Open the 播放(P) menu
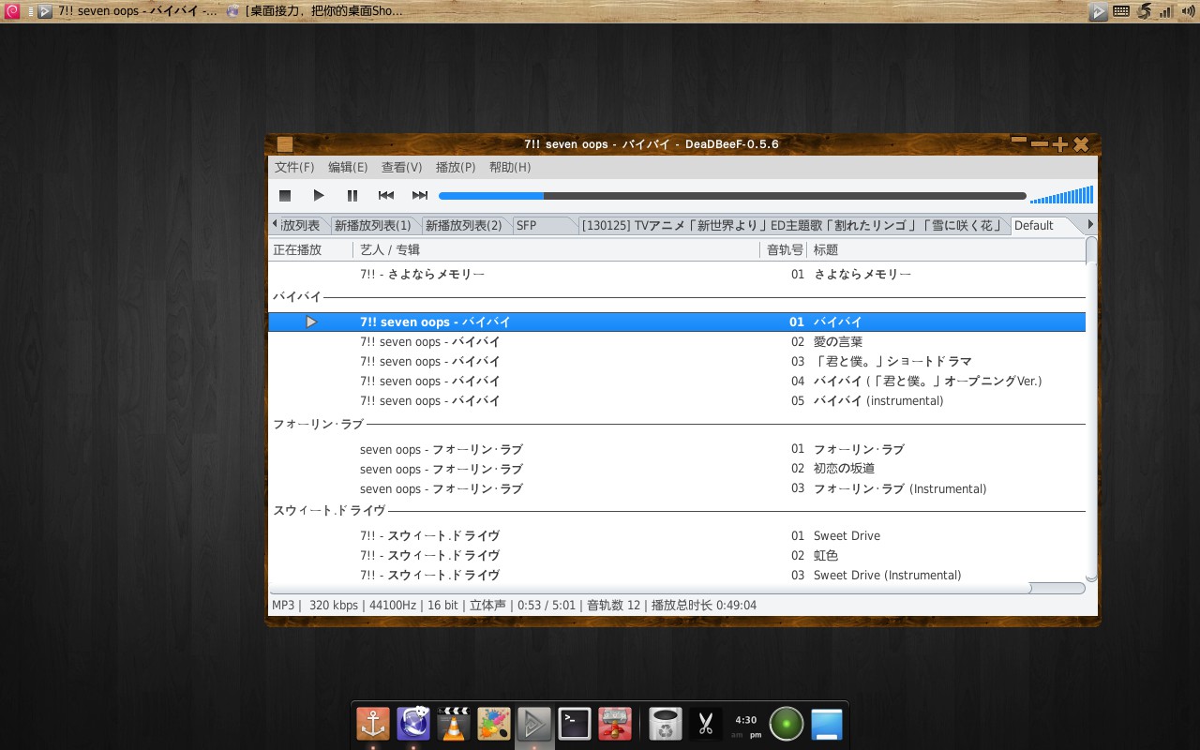1200x750 pixels. [x=456, y=167]
